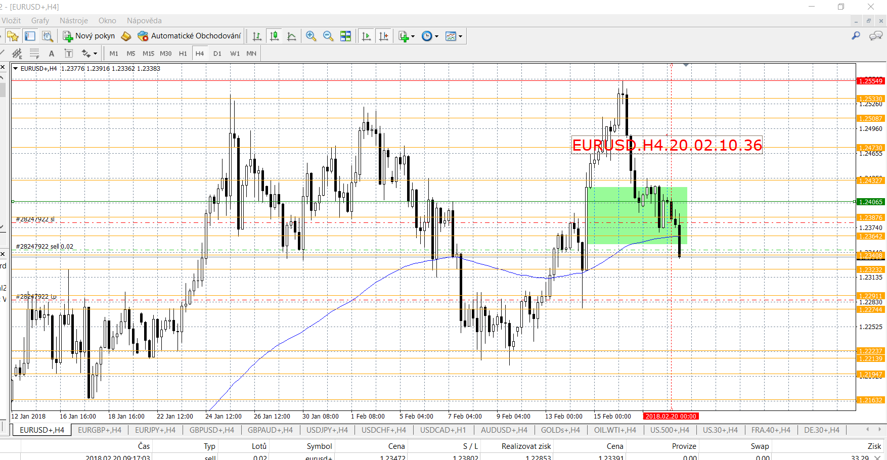The height and width of the screenshot is (460, 887).
Task: Click the search magnifier icon
Action: [x=856, y=36]
